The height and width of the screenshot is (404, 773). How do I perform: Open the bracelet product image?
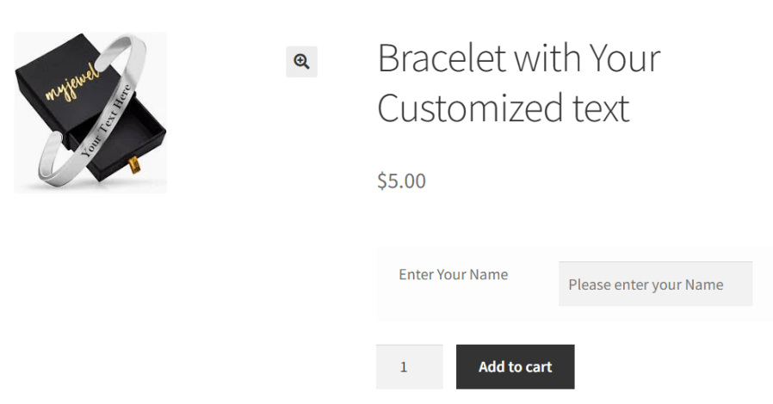[x=90, y=113]
